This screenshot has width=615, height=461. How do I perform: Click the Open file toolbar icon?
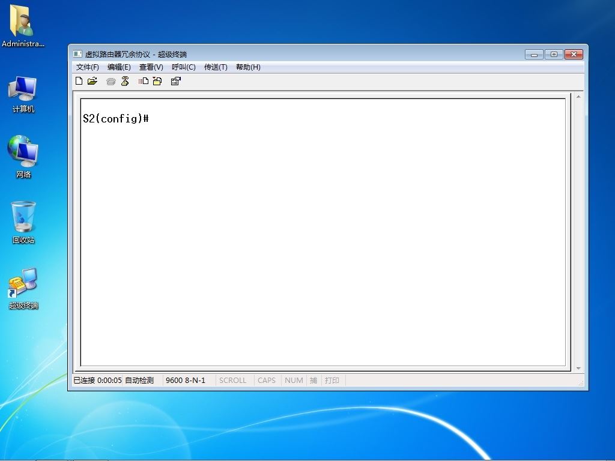pyautogui.click(x=92, y=81)
